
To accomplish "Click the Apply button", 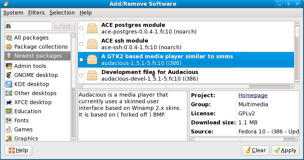I will pos(285,150).
